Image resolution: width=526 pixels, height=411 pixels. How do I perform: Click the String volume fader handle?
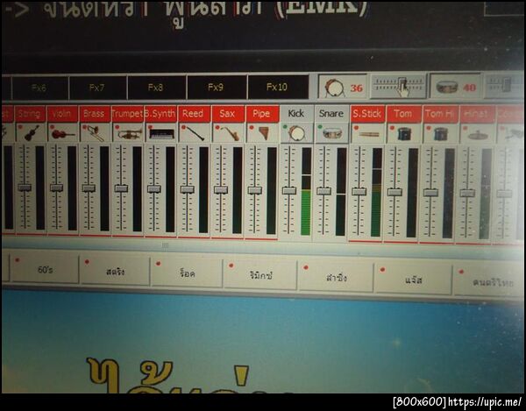pos(25,187)
